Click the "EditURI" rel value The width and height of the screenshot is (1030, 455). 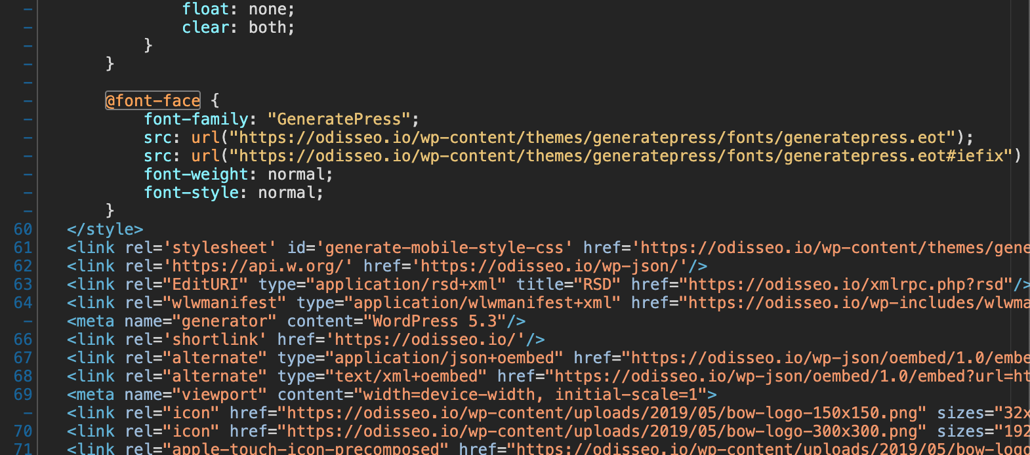click(205, 285)
